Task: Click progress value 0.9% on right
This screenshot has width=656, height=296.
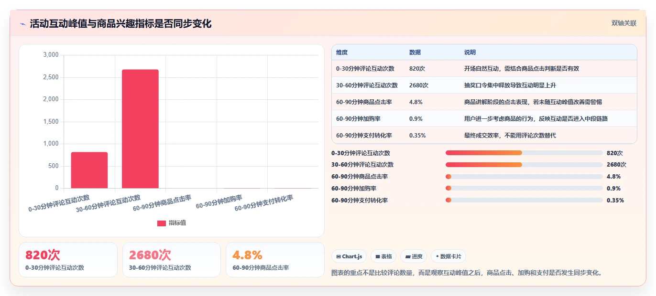Action: [x=614, y=189]
